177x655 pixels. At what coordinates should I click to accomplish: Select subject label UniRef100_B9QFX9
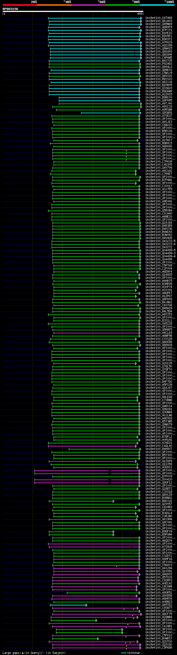tap(159, 531)
